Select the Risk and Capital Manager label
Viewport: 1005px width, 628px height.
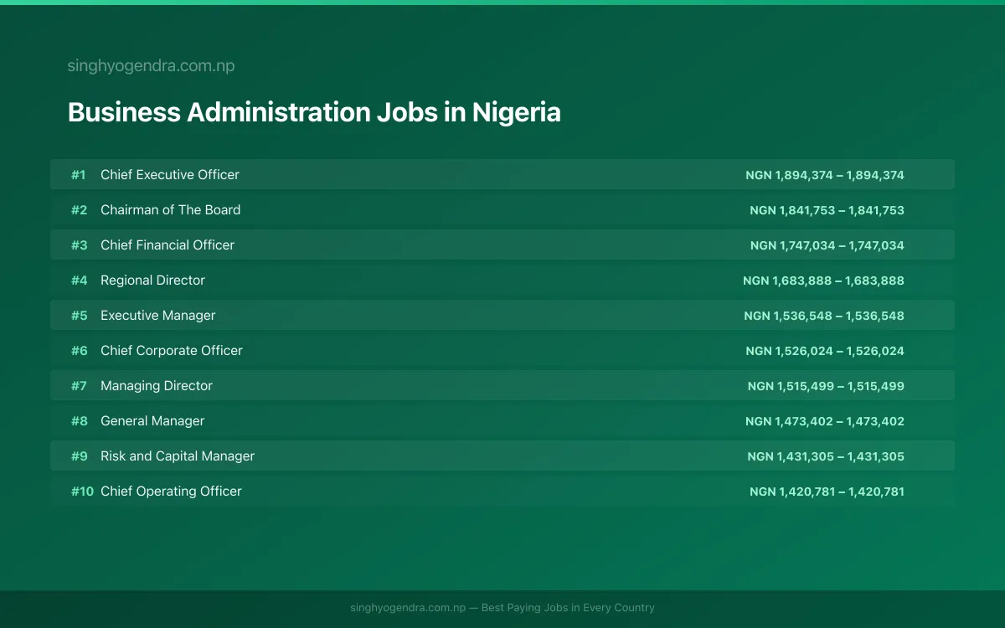click(178, 456)
